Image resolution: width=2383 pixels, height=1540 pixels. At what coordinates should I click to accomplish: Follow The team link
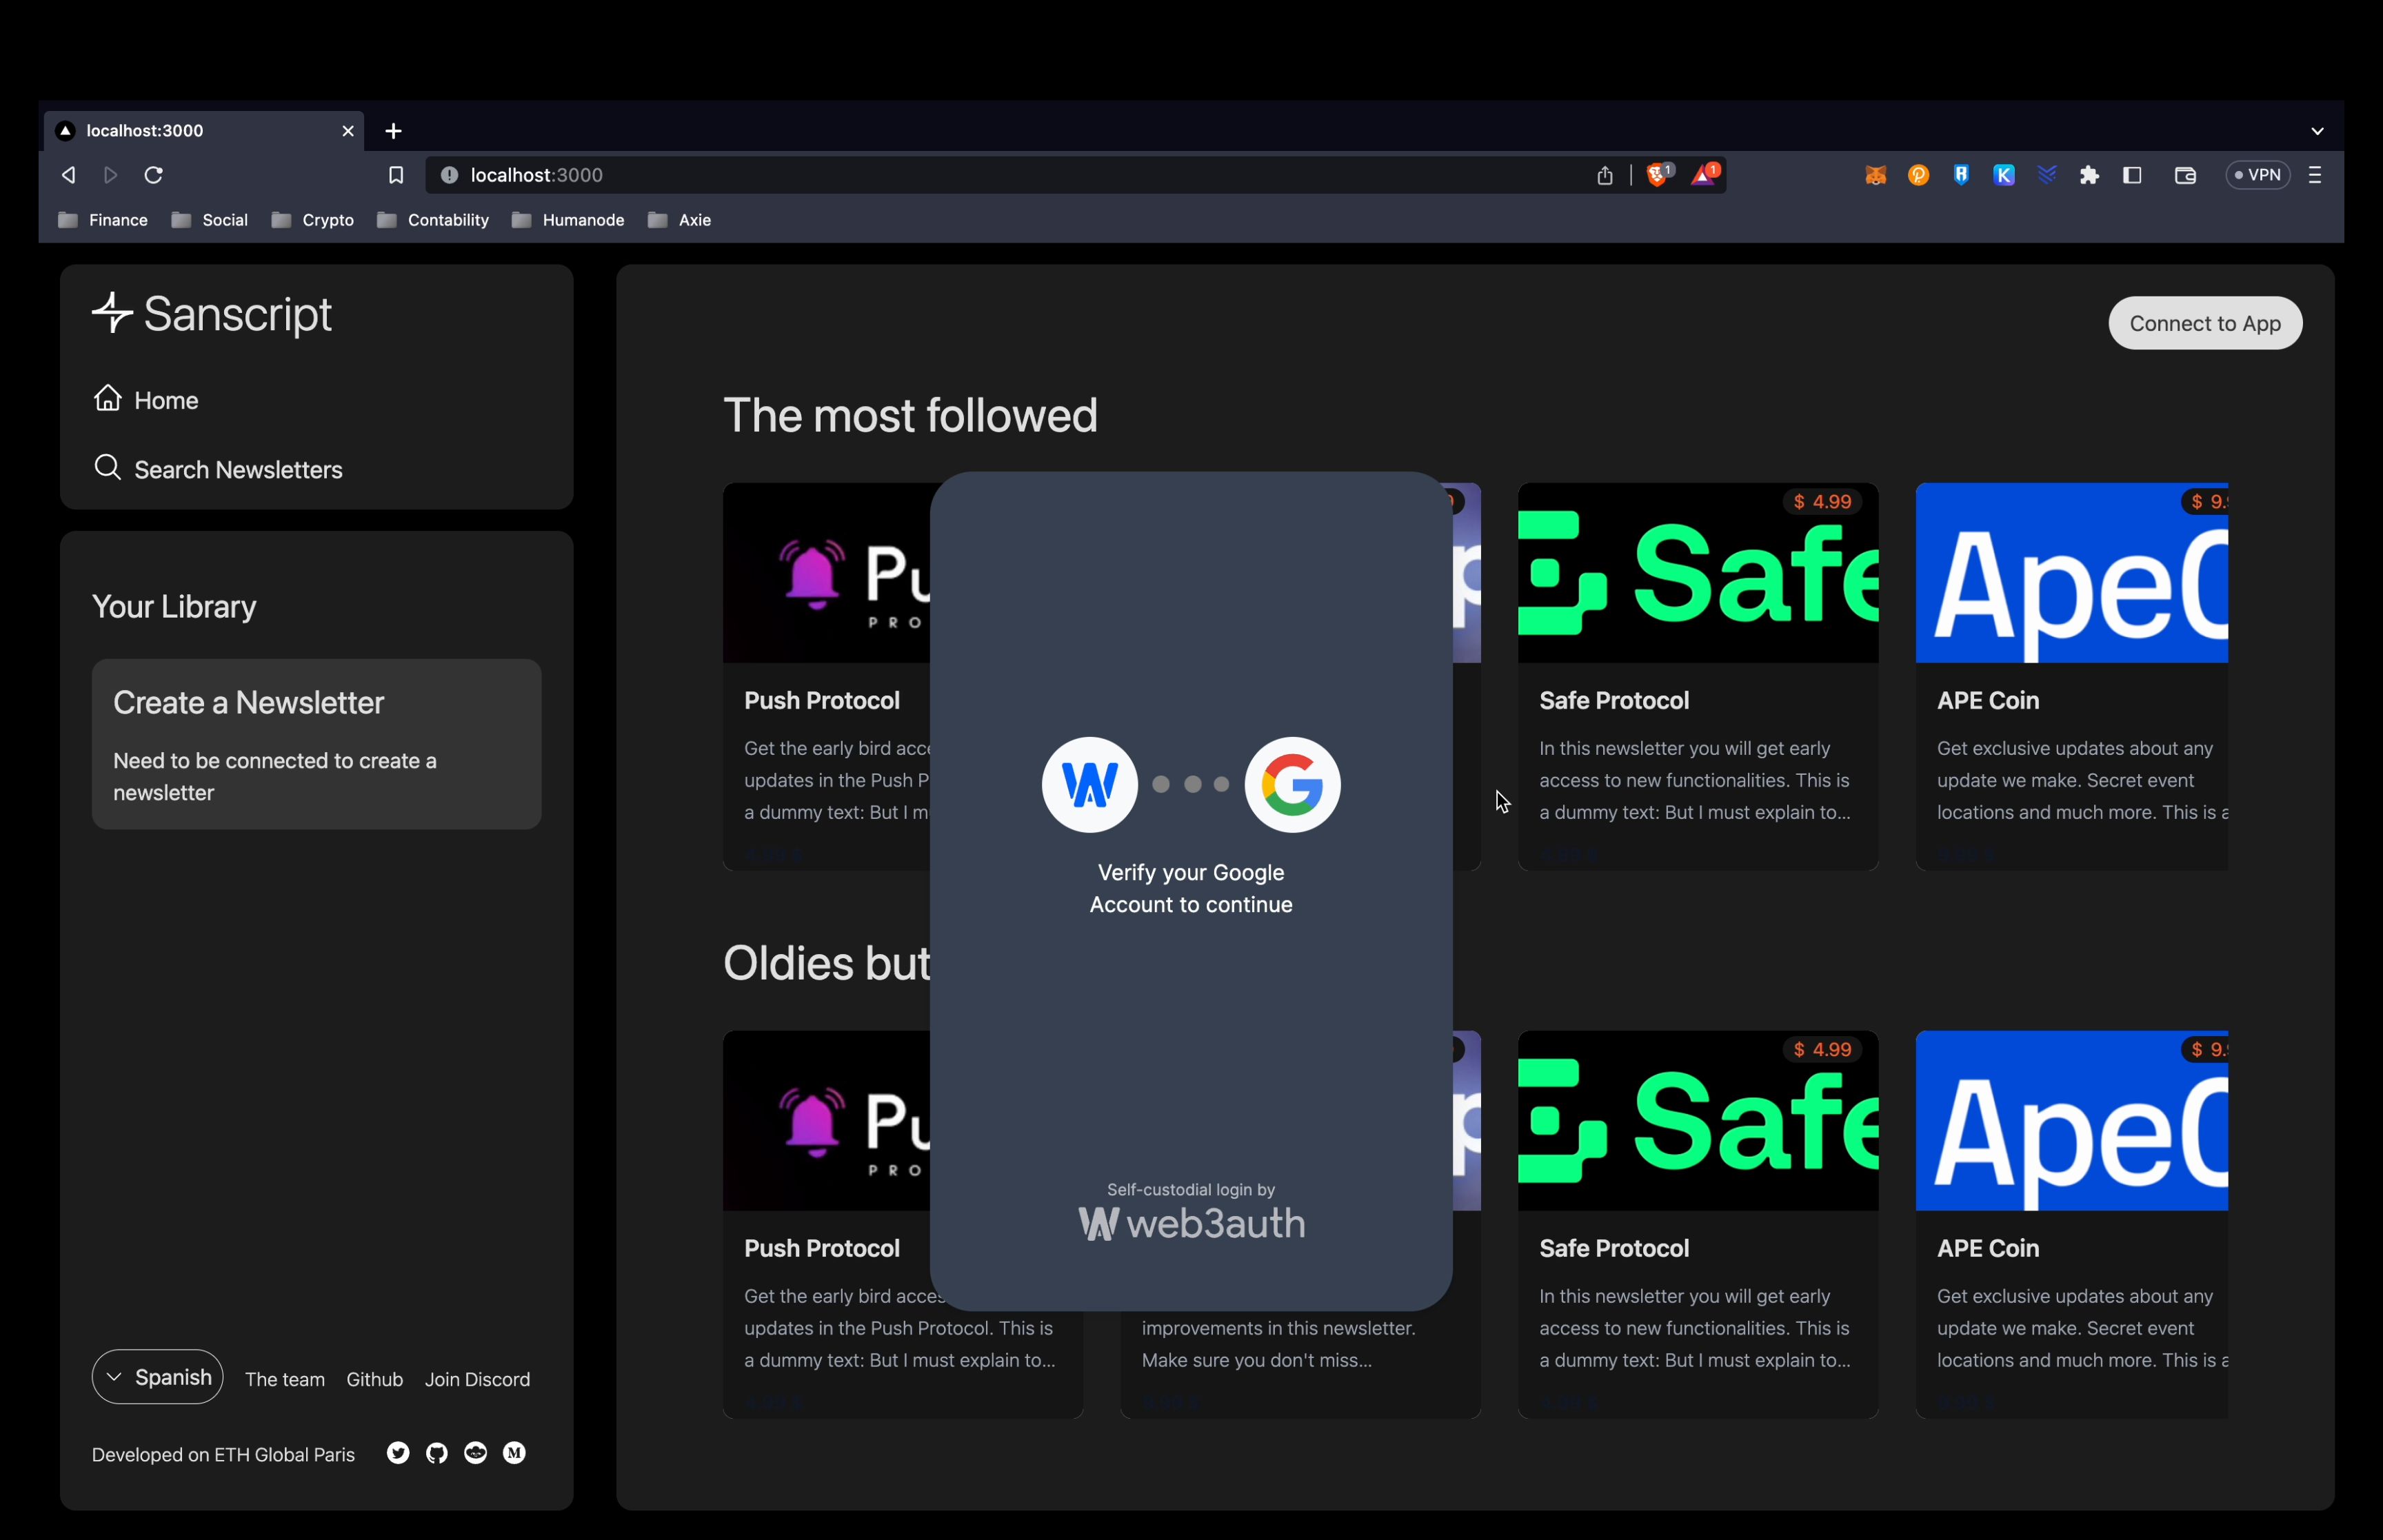pyautogui.click(x=285, y=1379)
